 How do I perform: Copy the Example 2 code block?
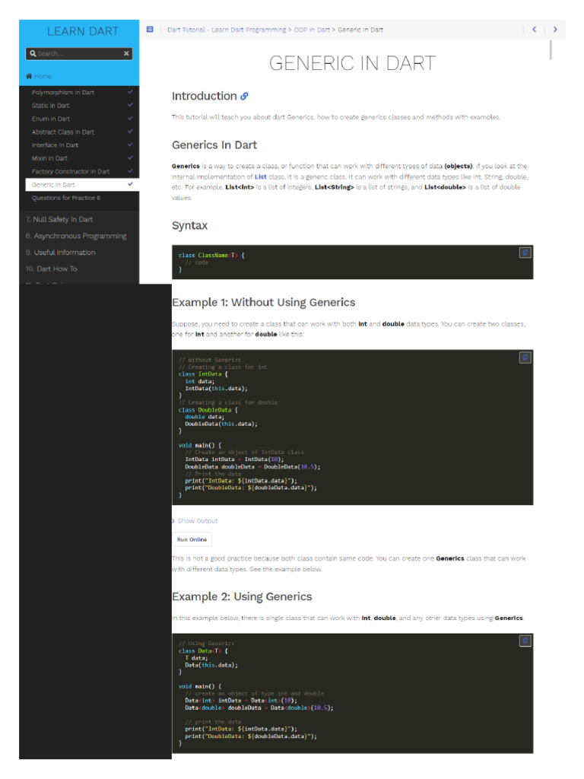coord(525,641)
